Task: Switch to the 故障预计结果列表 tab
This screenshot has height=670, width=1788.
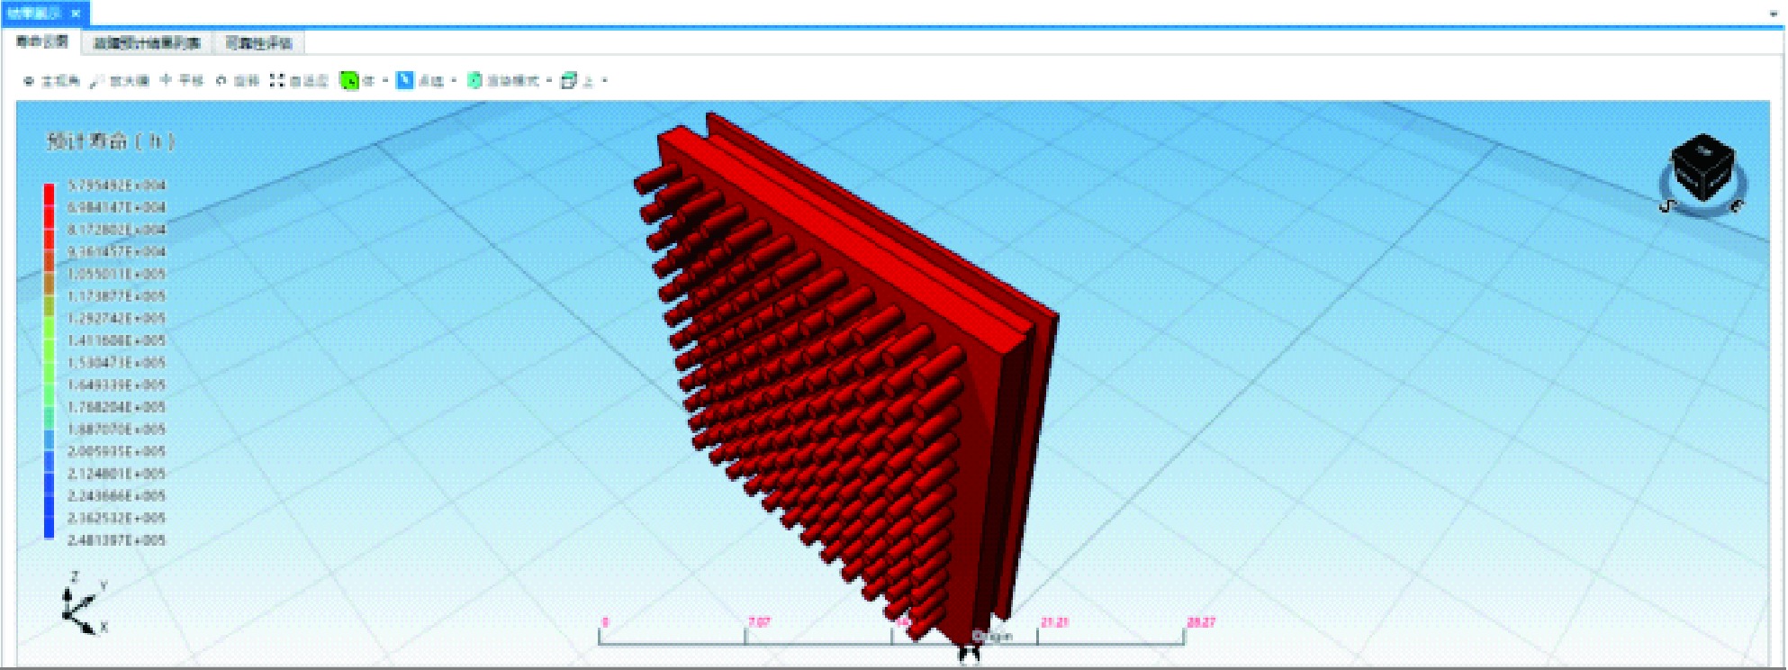Action: [x=147, y=43]
